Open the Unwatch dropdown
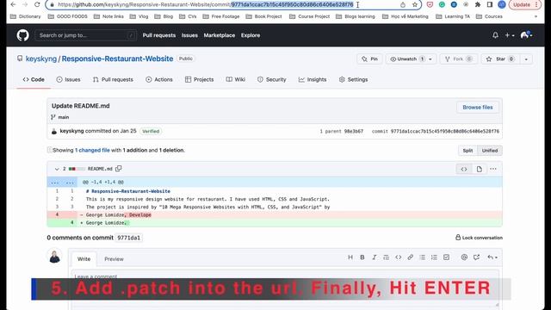Screen dimensions: 551x310 coord(411,59)
